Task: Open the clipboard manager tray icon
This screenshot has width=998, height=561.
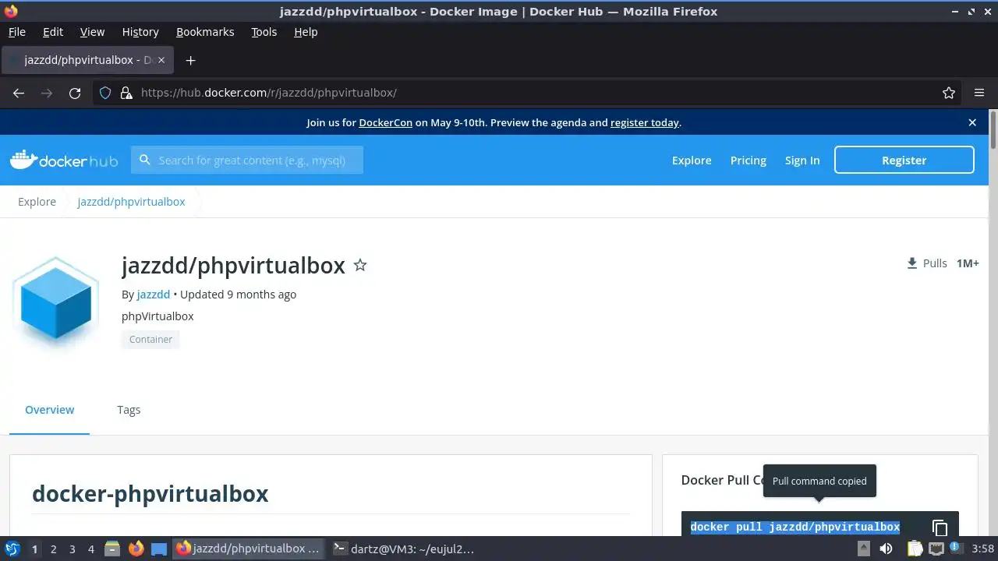Action: click(x=913, y=549)
